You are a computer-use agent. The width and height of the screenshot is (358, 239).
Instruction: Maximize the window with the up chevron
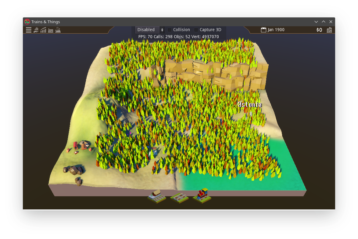coord(324,22)
